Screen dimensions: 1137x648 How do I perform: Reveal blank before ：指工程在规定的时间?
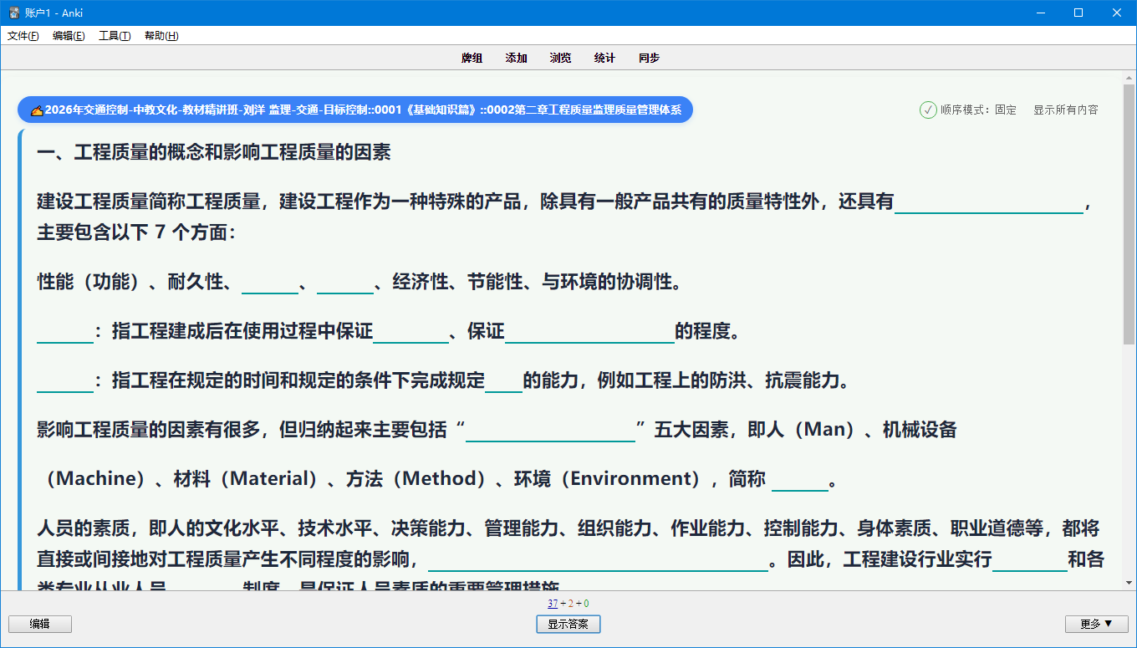tap(65, 380)
